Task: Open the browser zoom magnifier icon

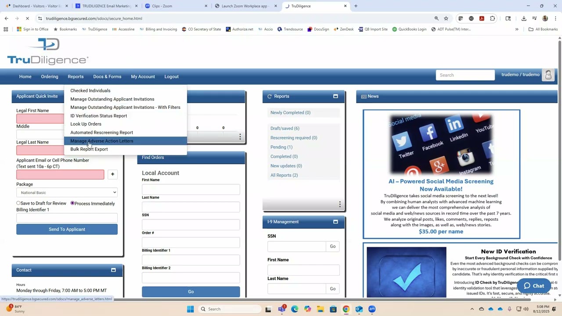Action: 436,18
